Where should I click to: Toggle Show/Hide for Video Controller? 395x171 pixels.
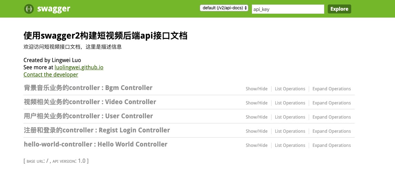tap(256, 103)
